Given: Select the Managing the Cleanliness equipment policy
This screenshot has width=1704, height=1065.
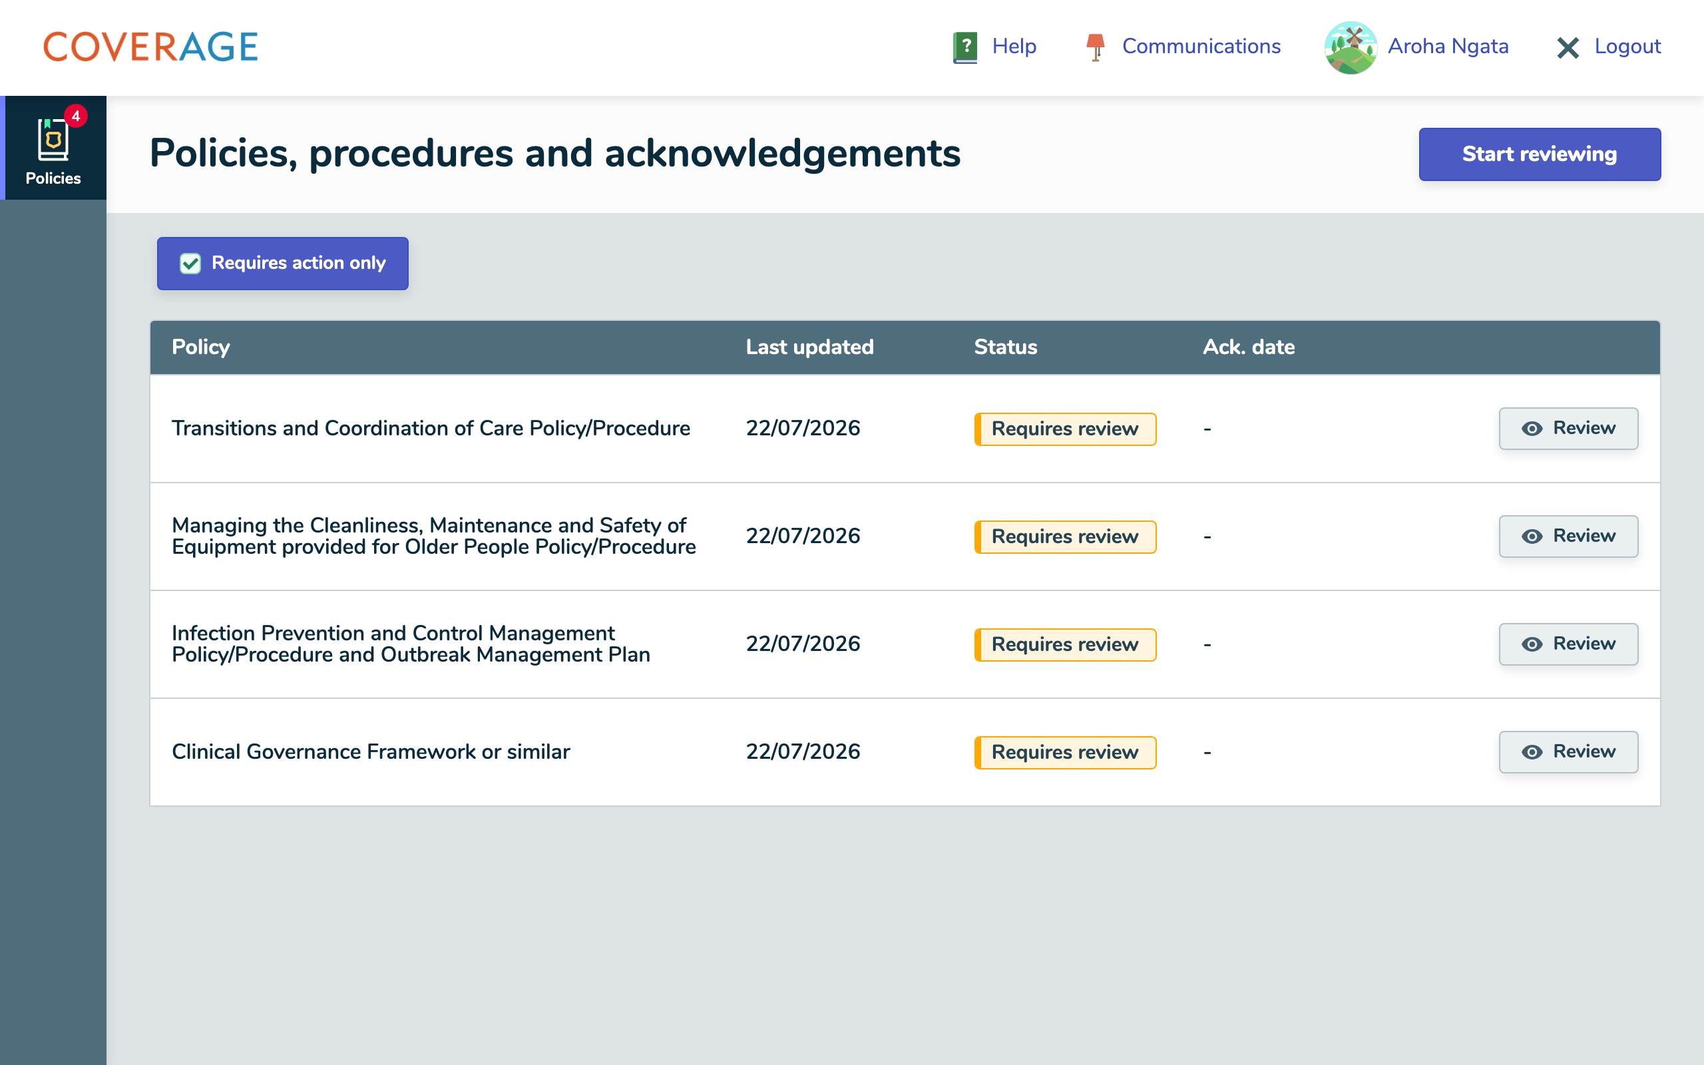Looking at the screenshot, I should (x=434, y=536).
